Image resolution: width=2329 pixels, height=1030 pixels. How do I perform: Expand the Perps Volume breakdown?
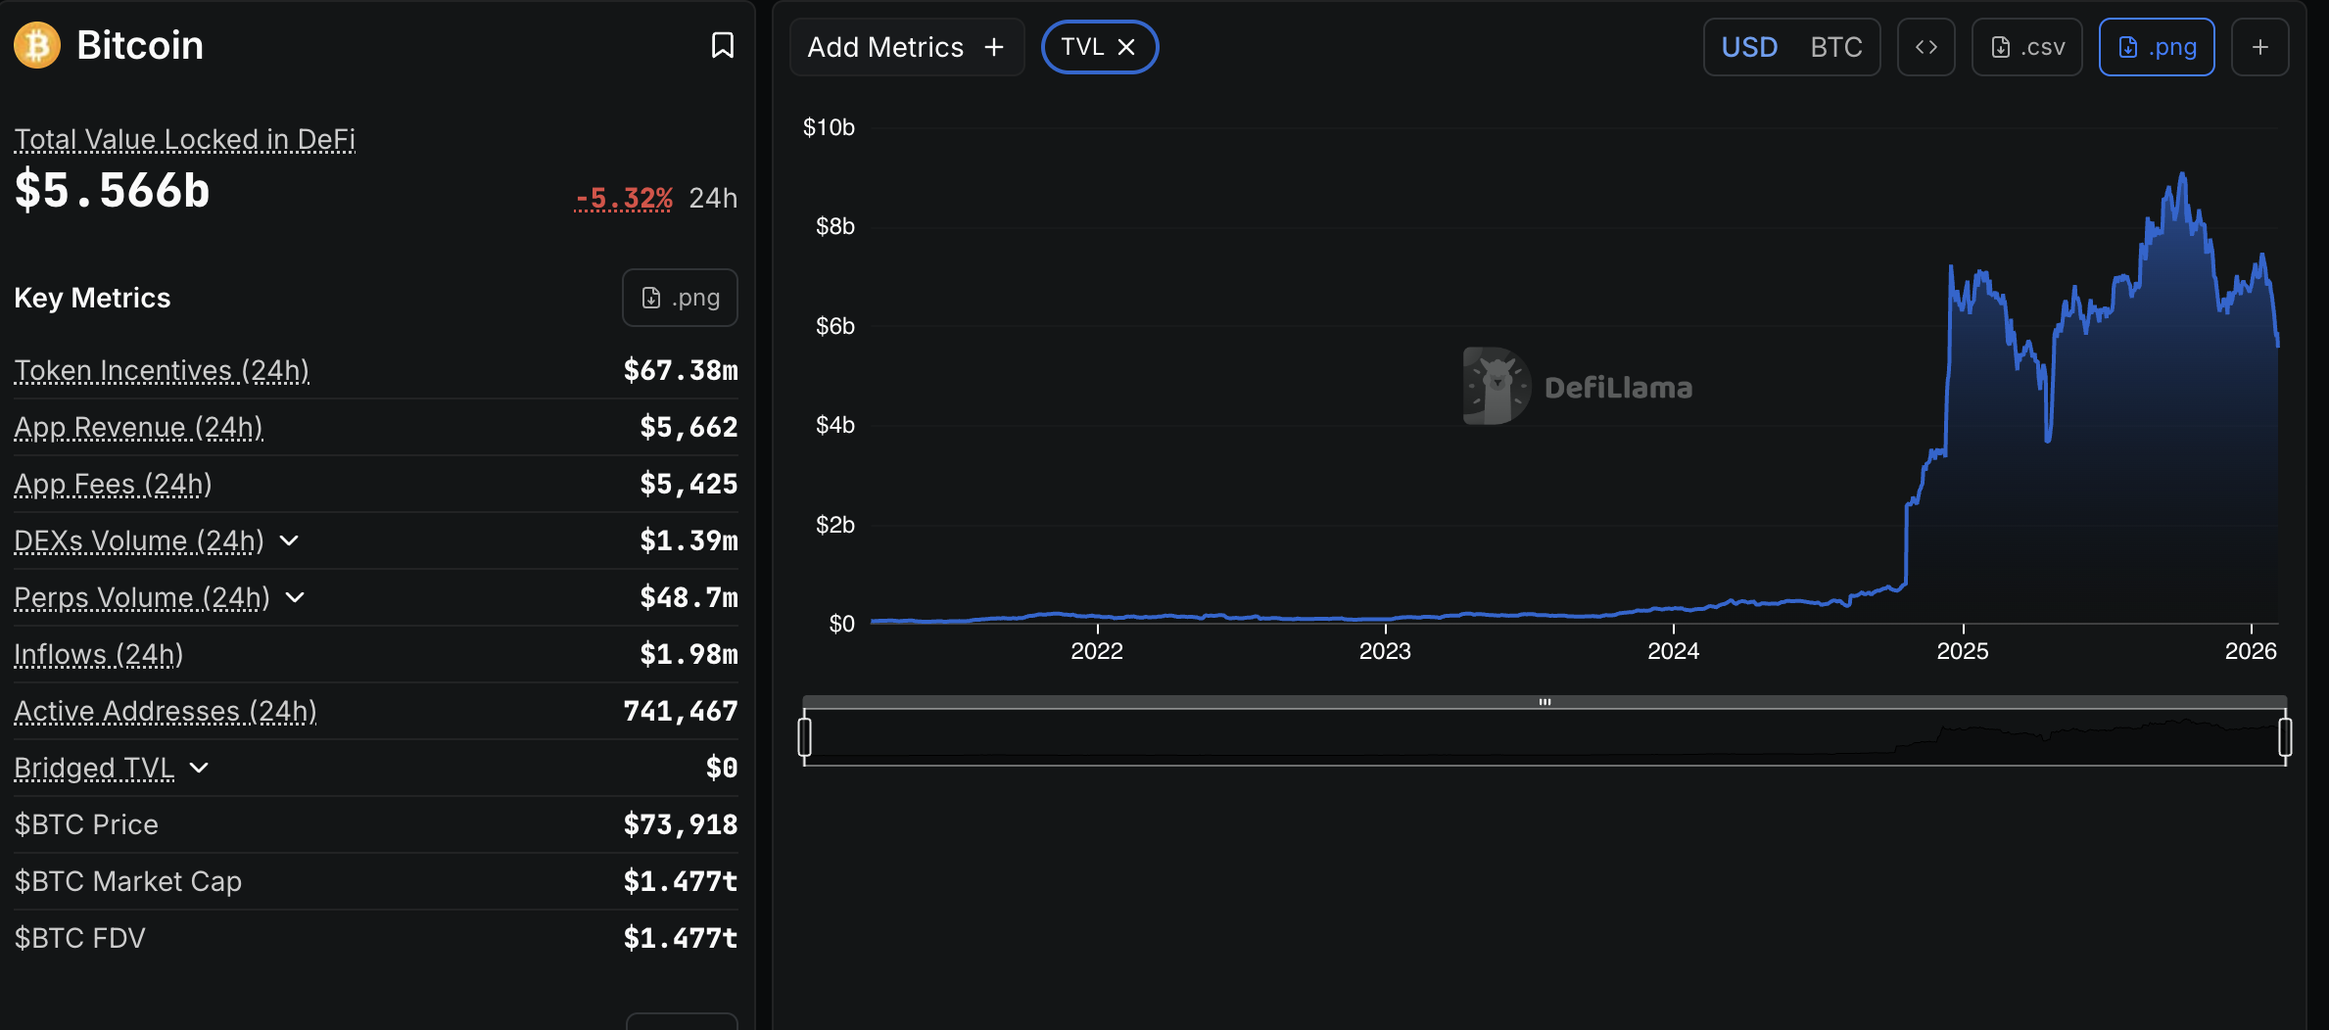pos(296,597)
